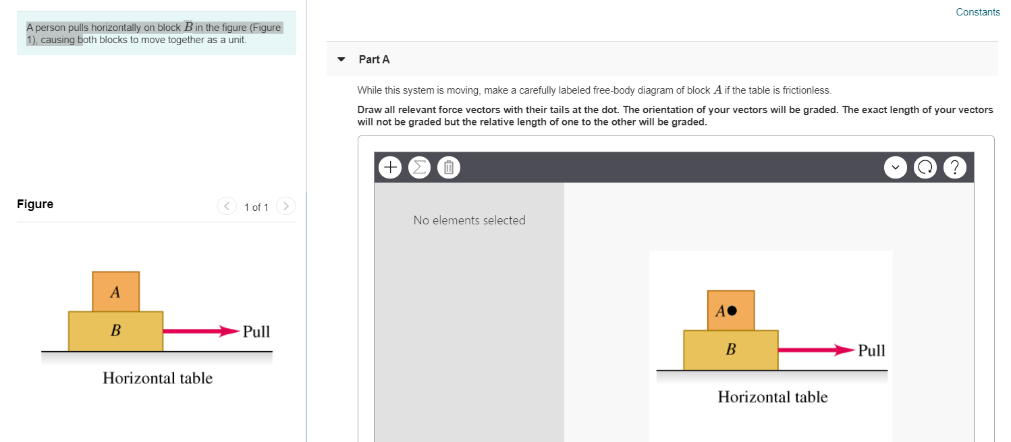This screenshot has height=442, width=1011.
Task: Open the toolbar chevron menu
Action: point(896,166)
